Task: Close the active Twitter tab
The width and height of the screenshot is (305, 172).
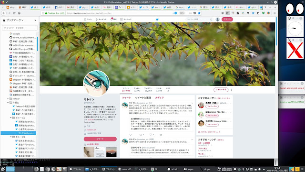Action: (x=147, y=7)
